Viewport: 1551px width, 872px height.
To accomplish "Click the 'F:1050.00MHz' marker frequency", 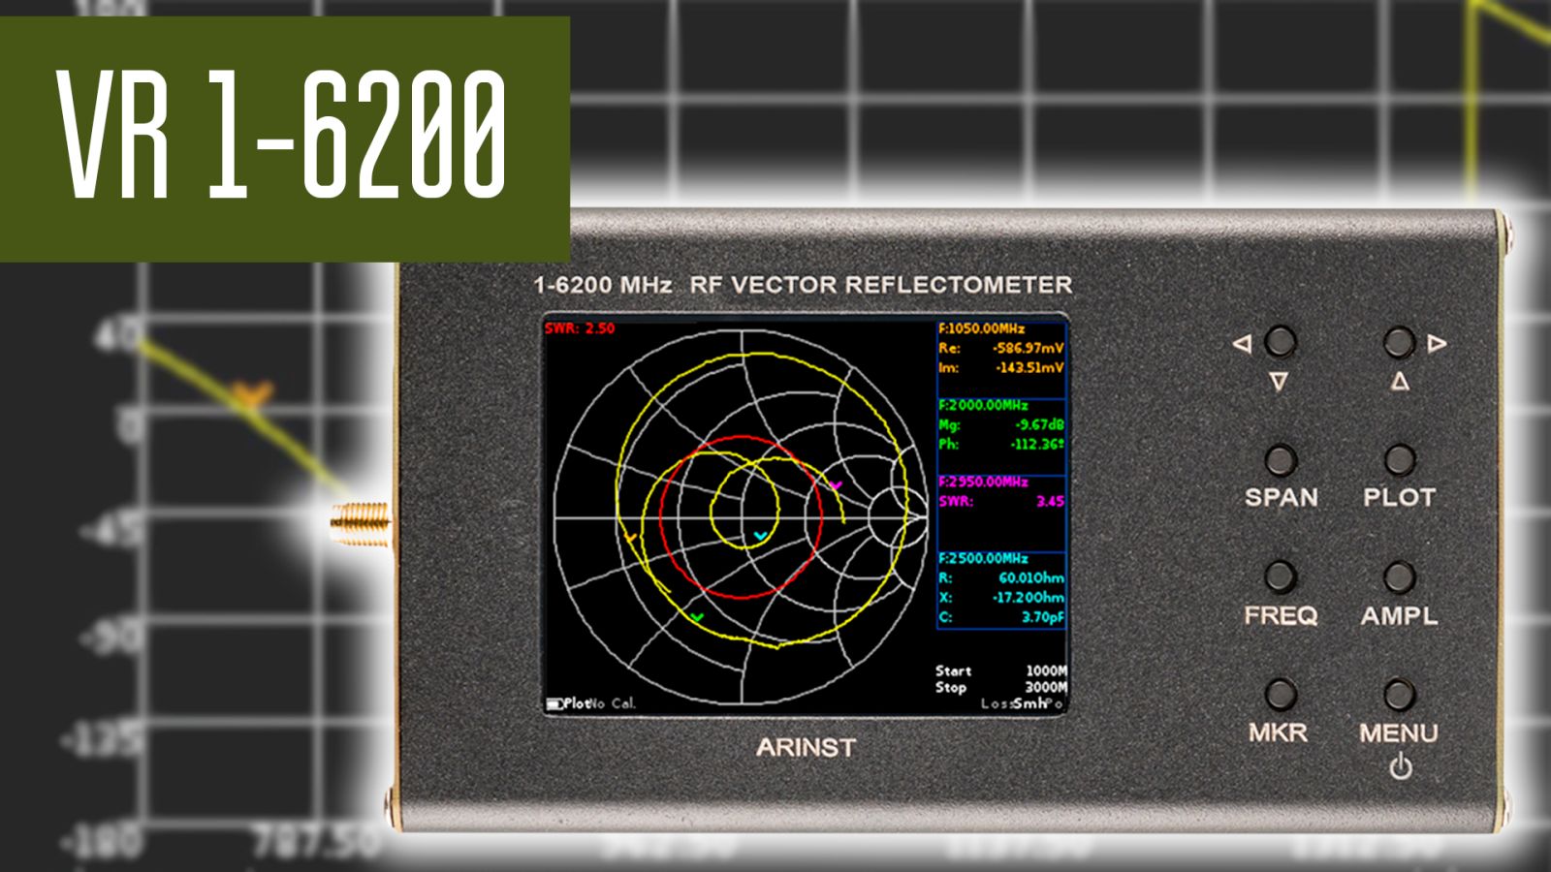I will [x=981, y=328].
